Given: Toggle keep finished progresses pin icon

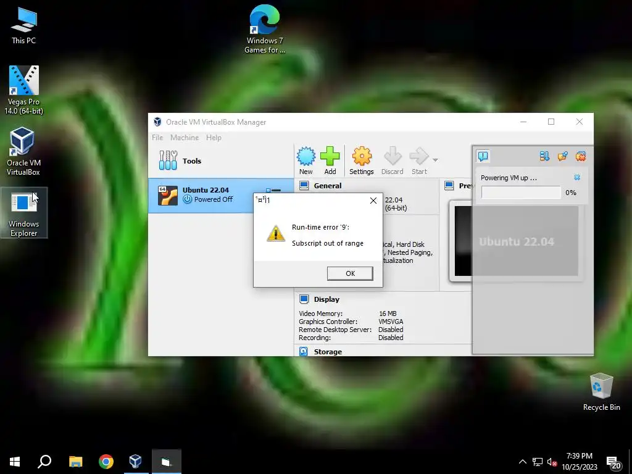Looking at the screenshot, I should [x=563, y=156].
